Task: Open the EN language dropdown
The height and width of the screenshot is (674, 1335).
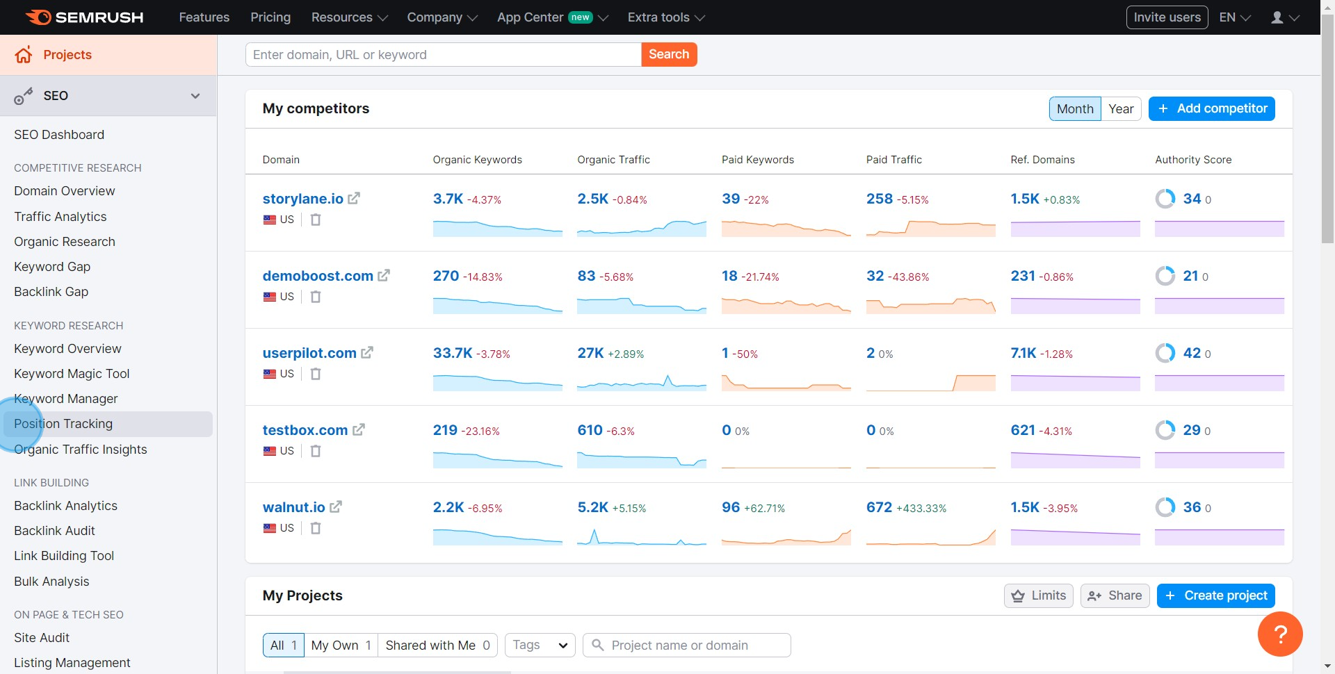Action: pyautogui.click(x=1235, y=17)
